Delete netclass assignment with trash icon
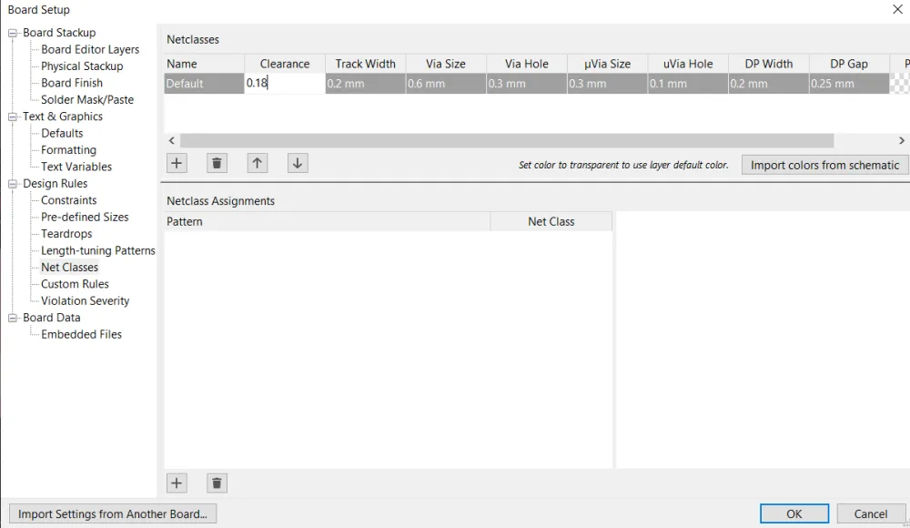Image resolution: width=910 pixels, height=528 pixels. tap(217, 483)
